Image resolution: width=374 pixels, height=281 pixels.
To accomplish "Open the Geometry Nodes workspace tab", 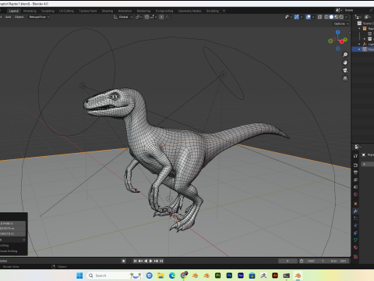I will pos(189,11).
